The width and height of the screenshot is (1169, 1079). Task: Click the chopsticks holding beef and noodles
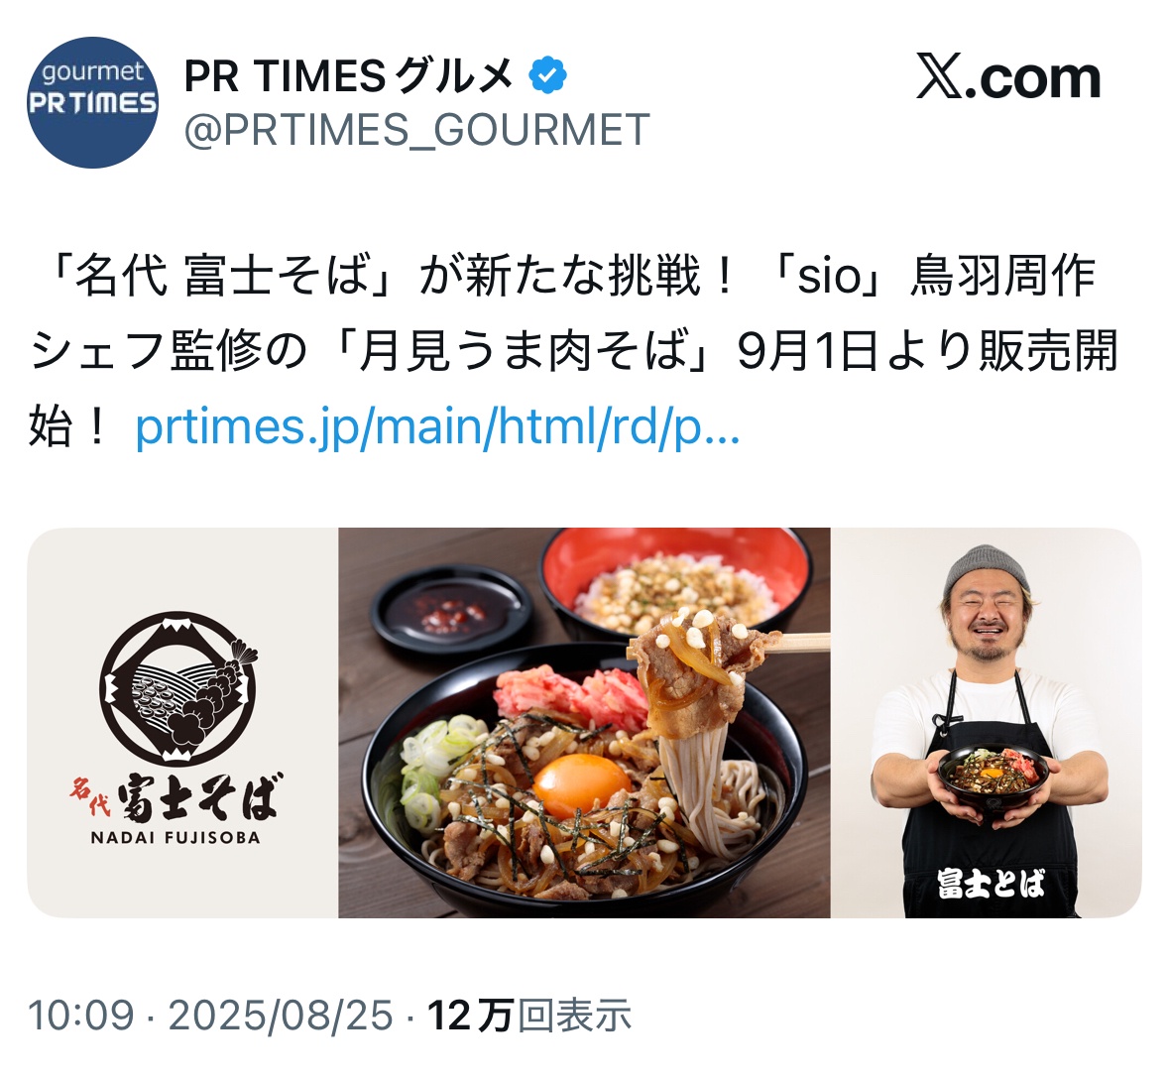point(798,642)
